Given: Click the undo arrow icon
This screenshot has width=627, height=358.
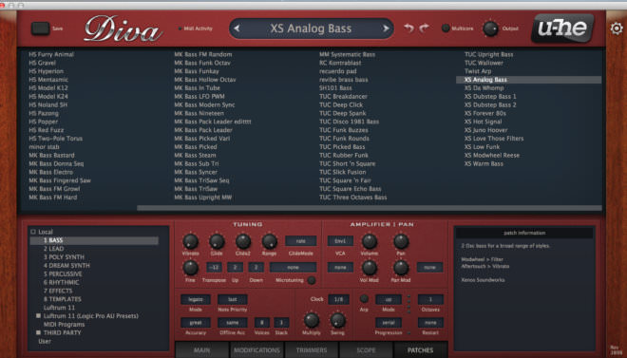Looking at the screenshot, I should (408, 28).
